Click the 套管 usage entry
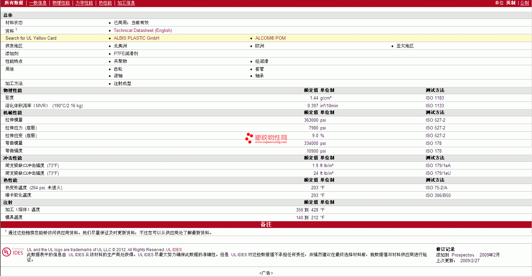The height and width of the screenshot is (277, 532). (260, 69)
